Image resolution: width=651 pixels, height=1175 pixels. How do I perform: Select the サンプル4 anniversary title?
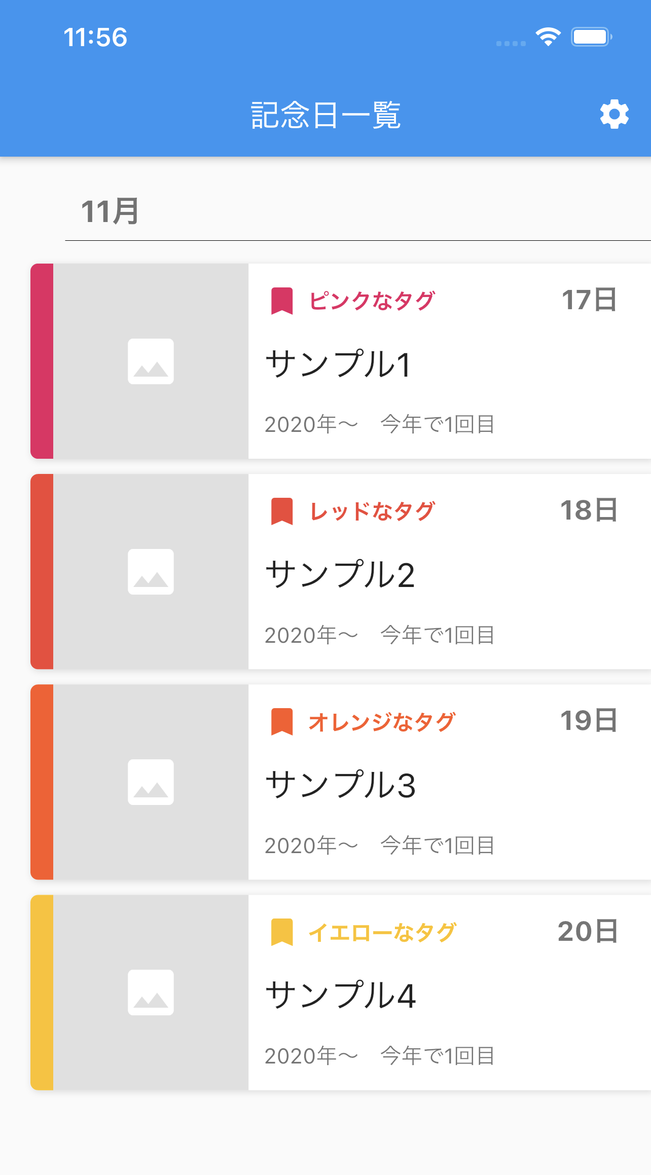[340, 995]
